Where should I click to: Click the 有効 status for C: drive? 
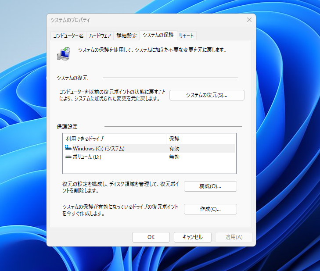point(174,149)
